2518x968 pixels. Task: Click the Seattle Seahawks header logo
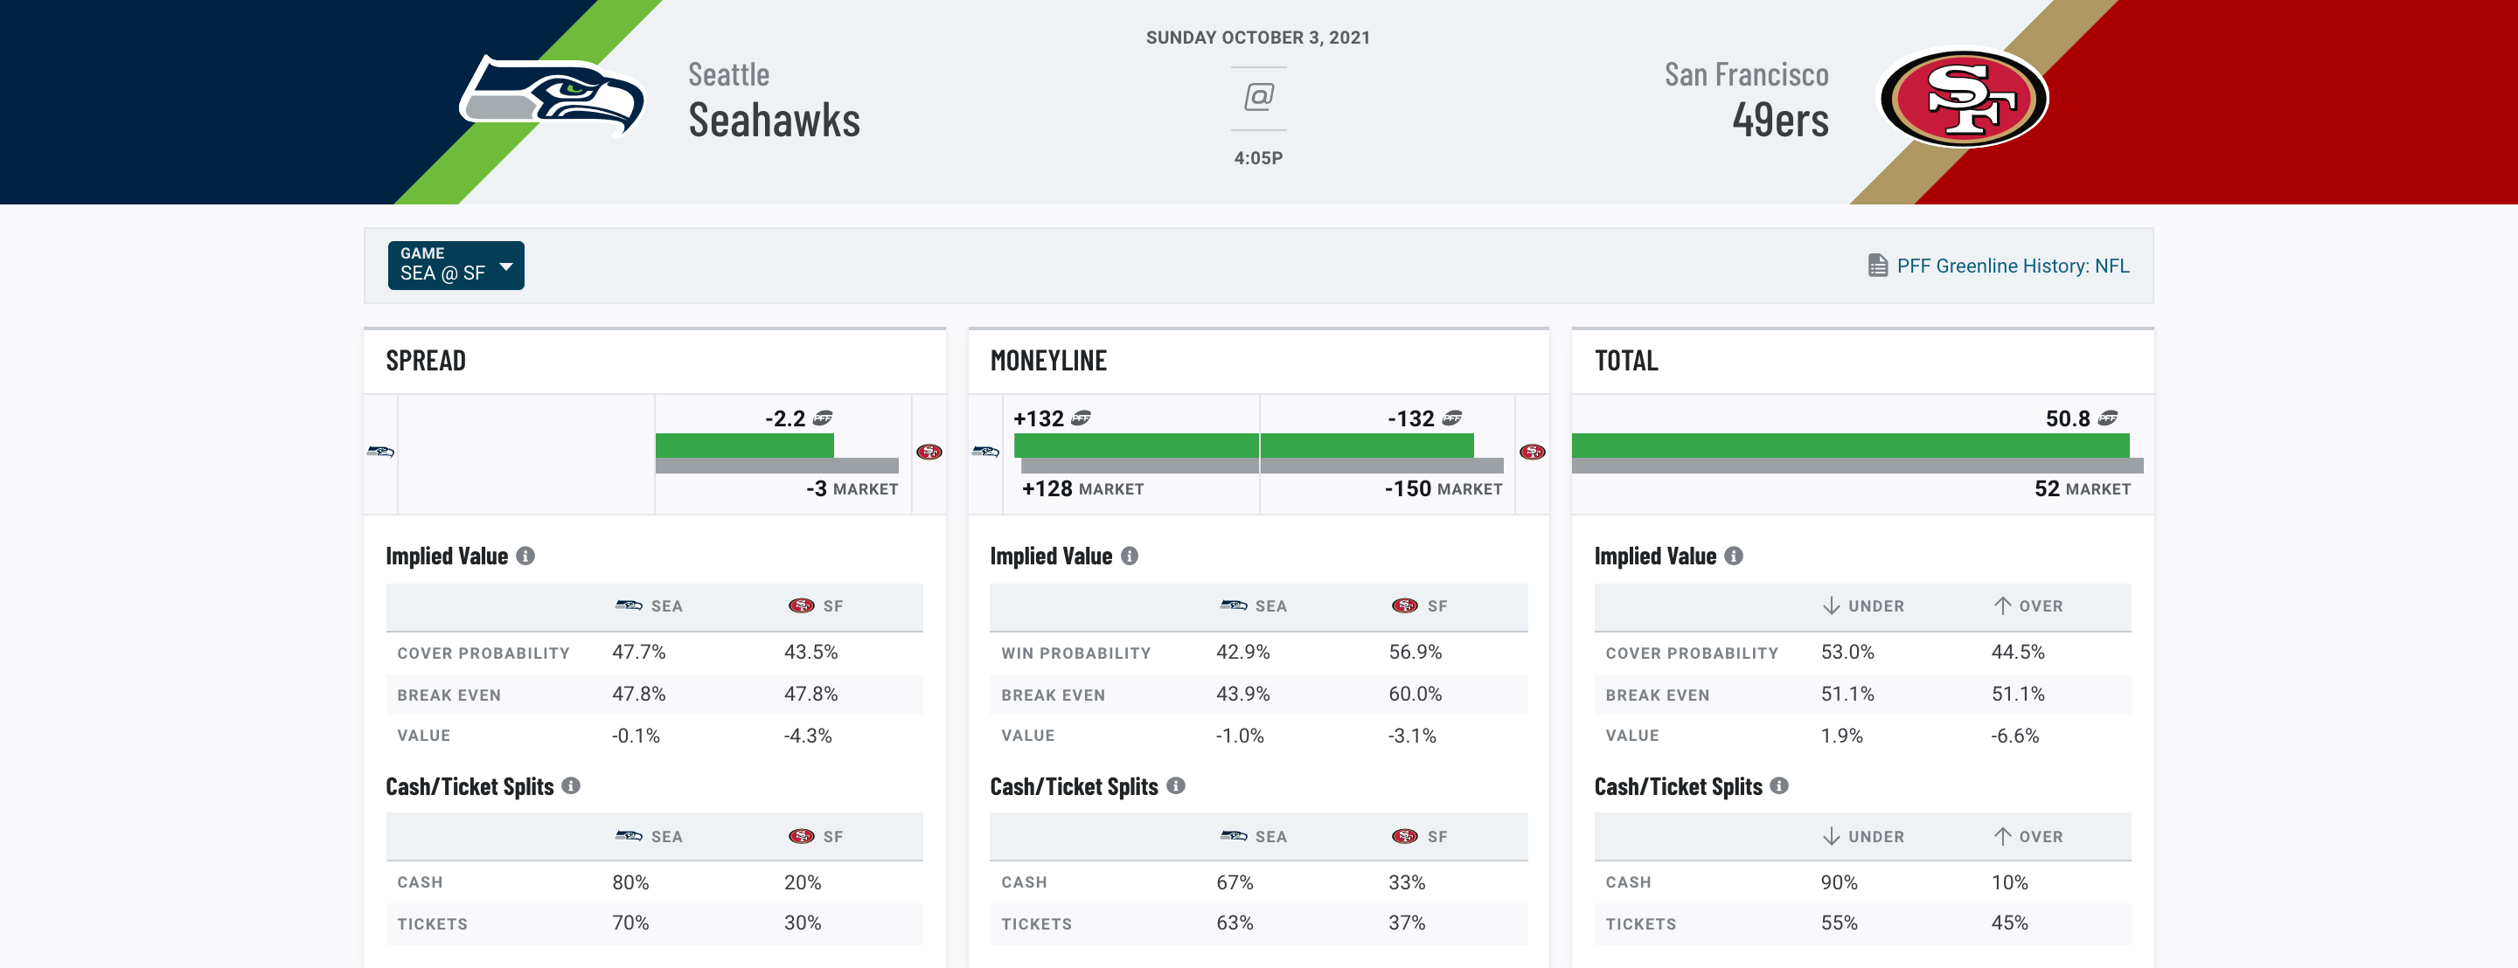553,97
